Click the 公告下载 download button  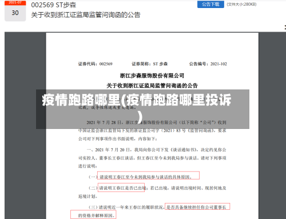[210, 4]
